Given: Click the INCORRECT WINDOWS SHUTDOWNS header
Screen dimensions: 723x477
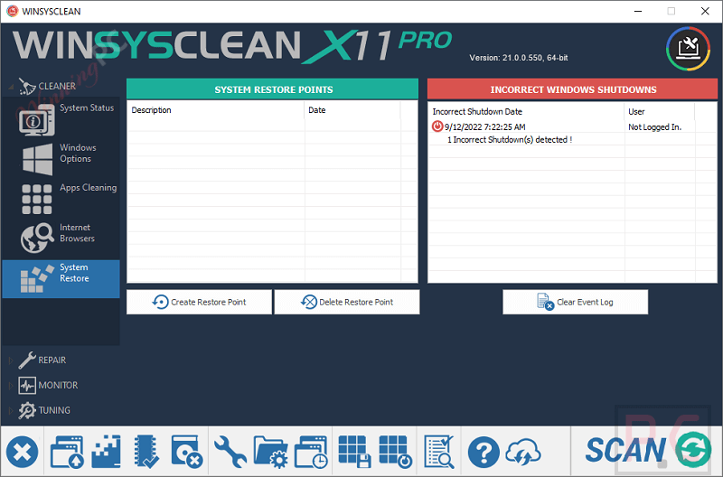Looking at the screenshot, I should pos(573,89).
